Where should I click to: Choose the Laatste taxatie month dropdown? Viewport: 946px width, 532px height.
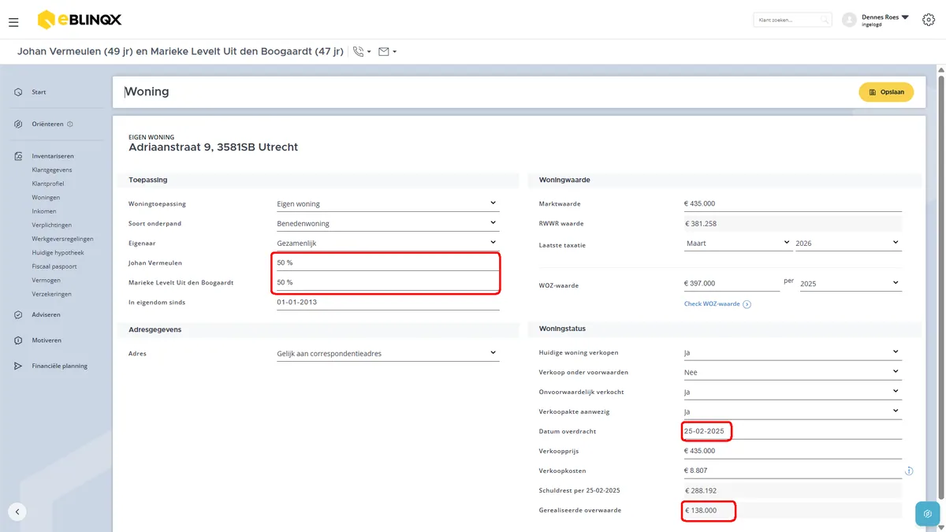[737, 244]
